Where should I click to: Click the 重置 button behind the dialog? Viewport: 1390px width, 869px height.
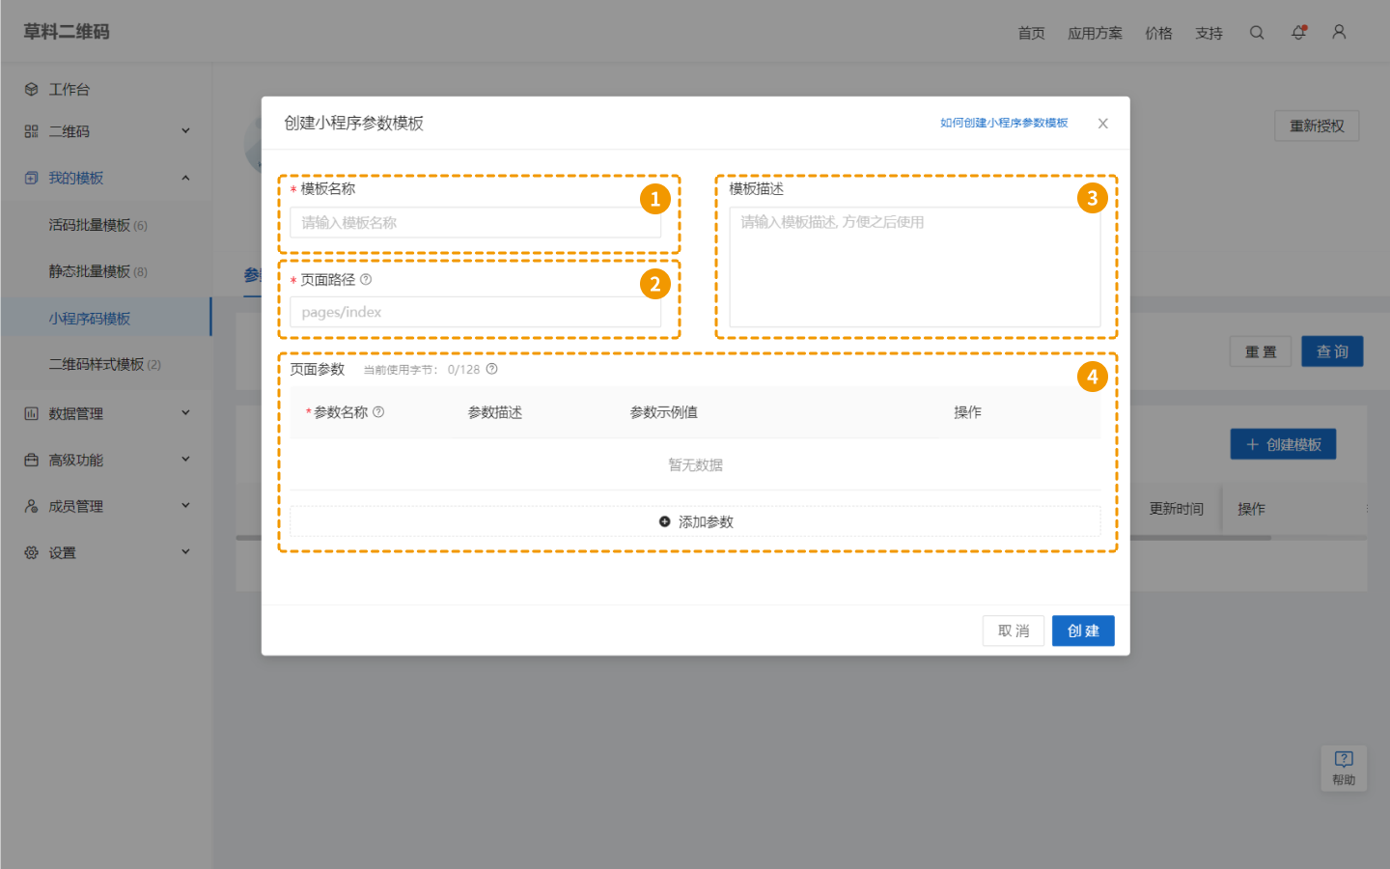(1261, 351)
